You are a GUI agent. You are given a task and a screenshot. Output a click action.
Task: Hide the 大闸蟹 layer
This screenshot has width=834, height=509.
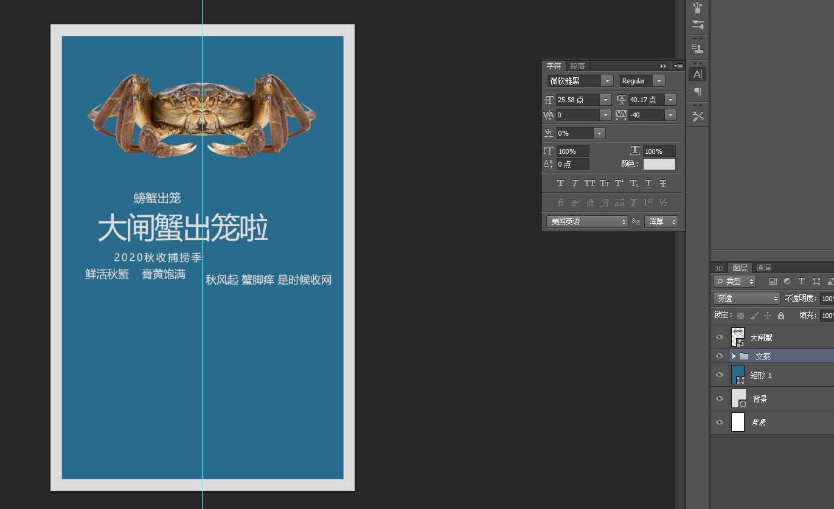(720, 338)
